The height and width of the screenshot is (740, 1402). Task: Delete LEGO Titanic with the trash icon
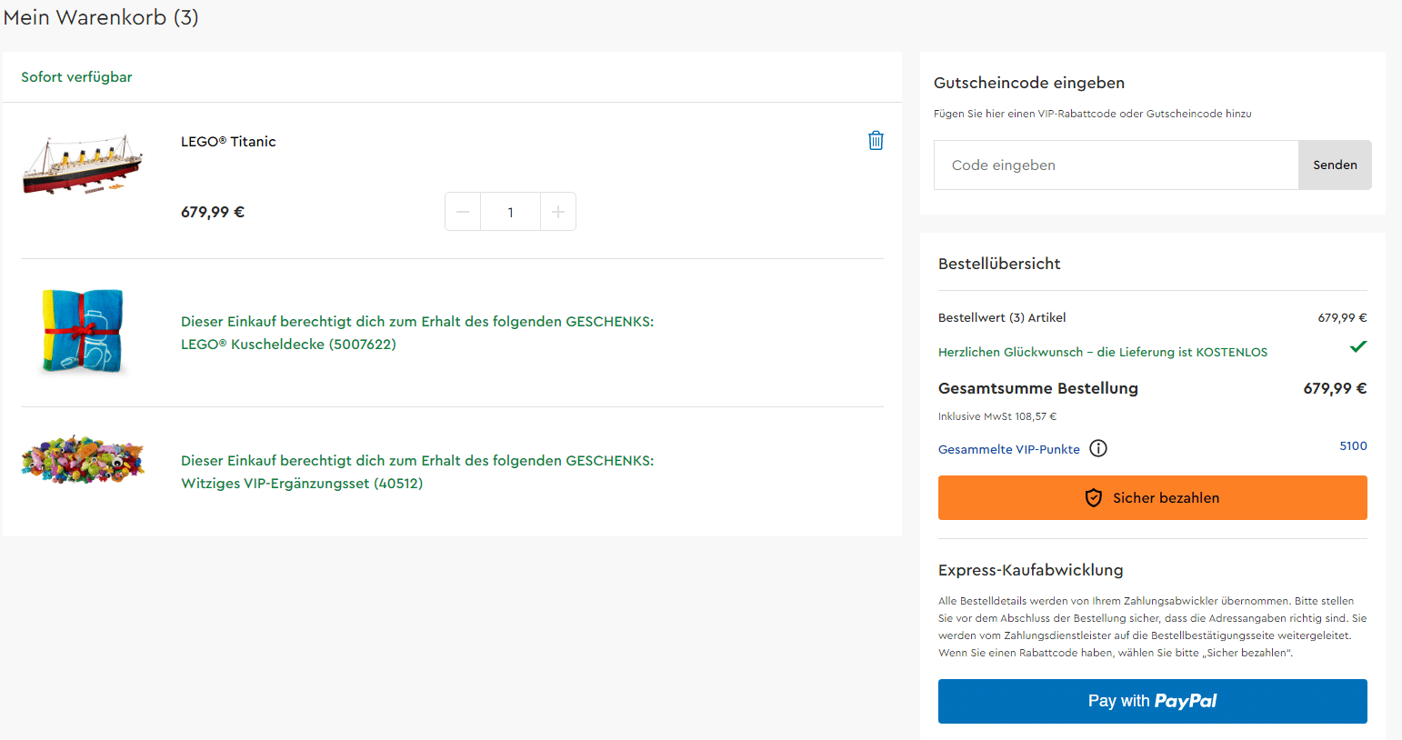pyautogui.click(x=876, y=141)
